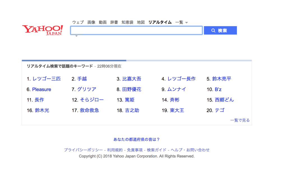Open keyword 20 テゴ
Image resolution: width=287 pixels, height=171 pixels.
[220, 110]
